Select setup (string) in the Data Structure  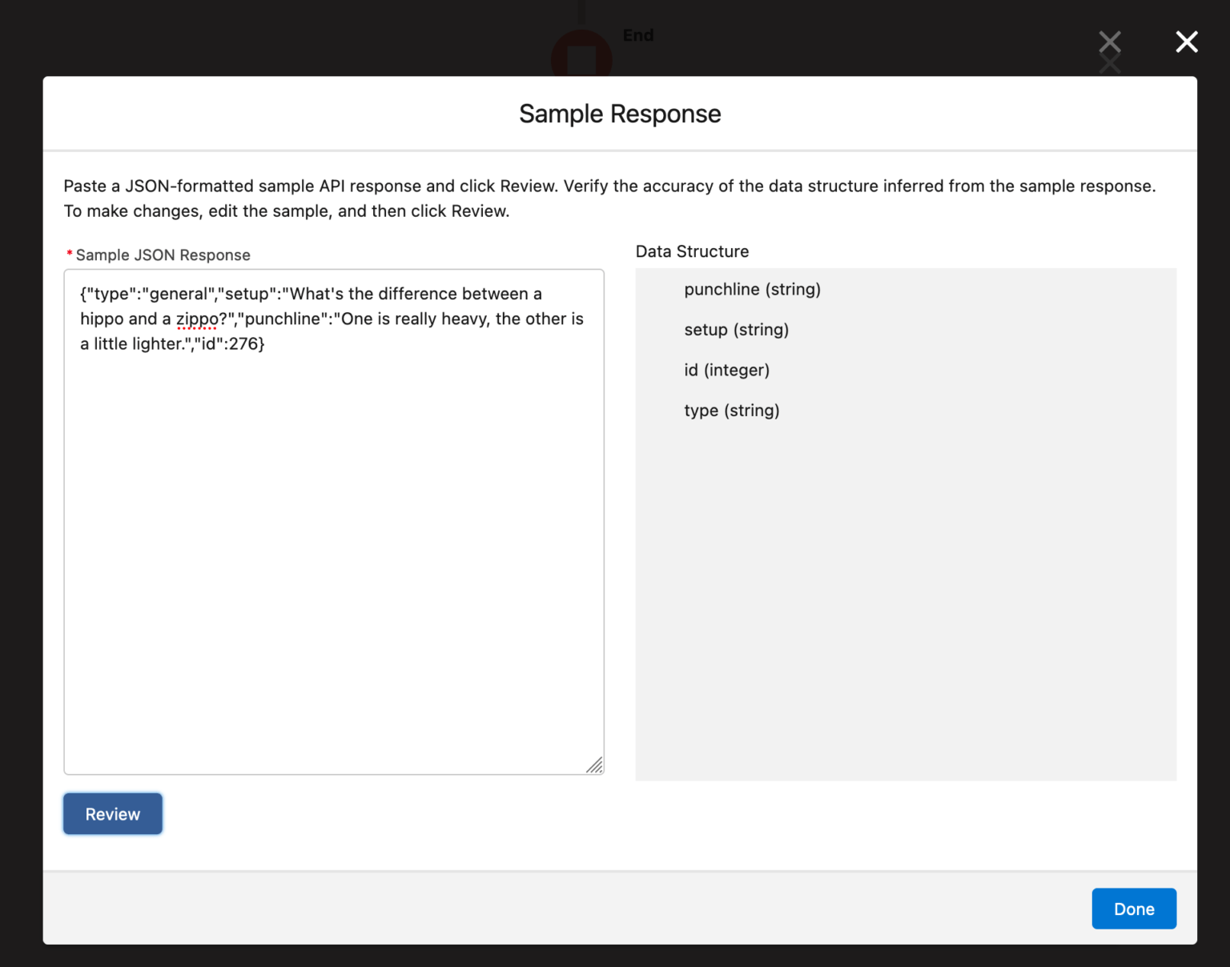click(x=736, y=329)
